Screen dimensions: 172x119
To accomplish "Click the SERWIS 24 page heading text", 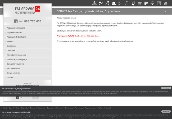I will tap(88, 11).
